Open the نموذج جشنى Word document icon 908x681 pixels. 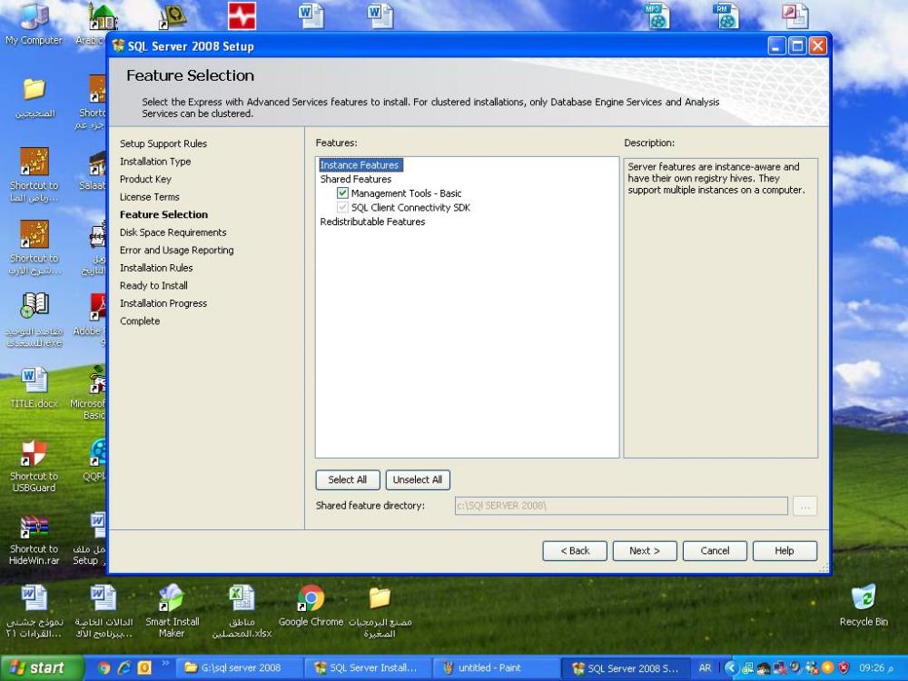coord(35,611)
